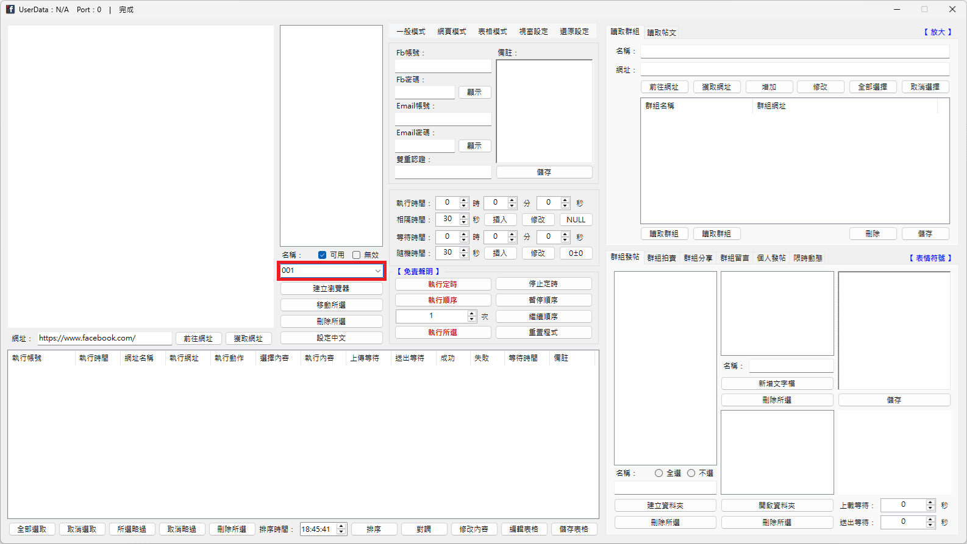
Task: Click the 編輯表格 button
Action: click(524, 529)
